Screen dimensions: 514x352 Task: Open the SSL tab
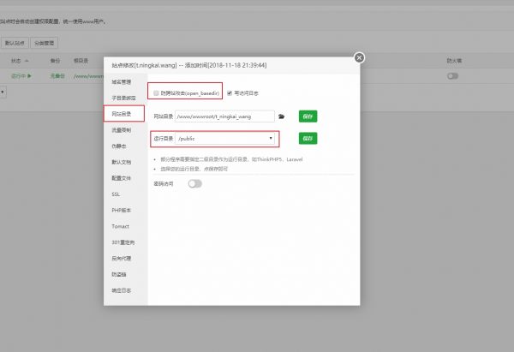[x=116, y=194]
